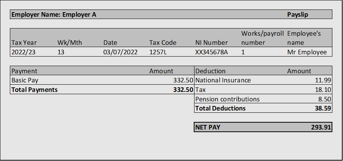Select the Mr Employee name cell
Image resolution: width=343 pixels, height=161 pixels.
point(307,52)
